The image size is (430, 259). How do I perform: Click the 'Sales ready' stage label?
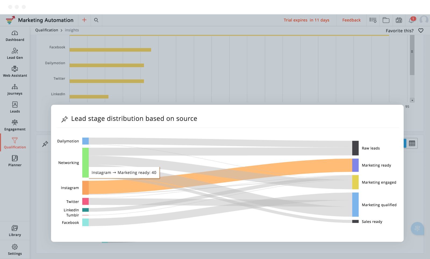pyautogui.click(x=372, y=222)
